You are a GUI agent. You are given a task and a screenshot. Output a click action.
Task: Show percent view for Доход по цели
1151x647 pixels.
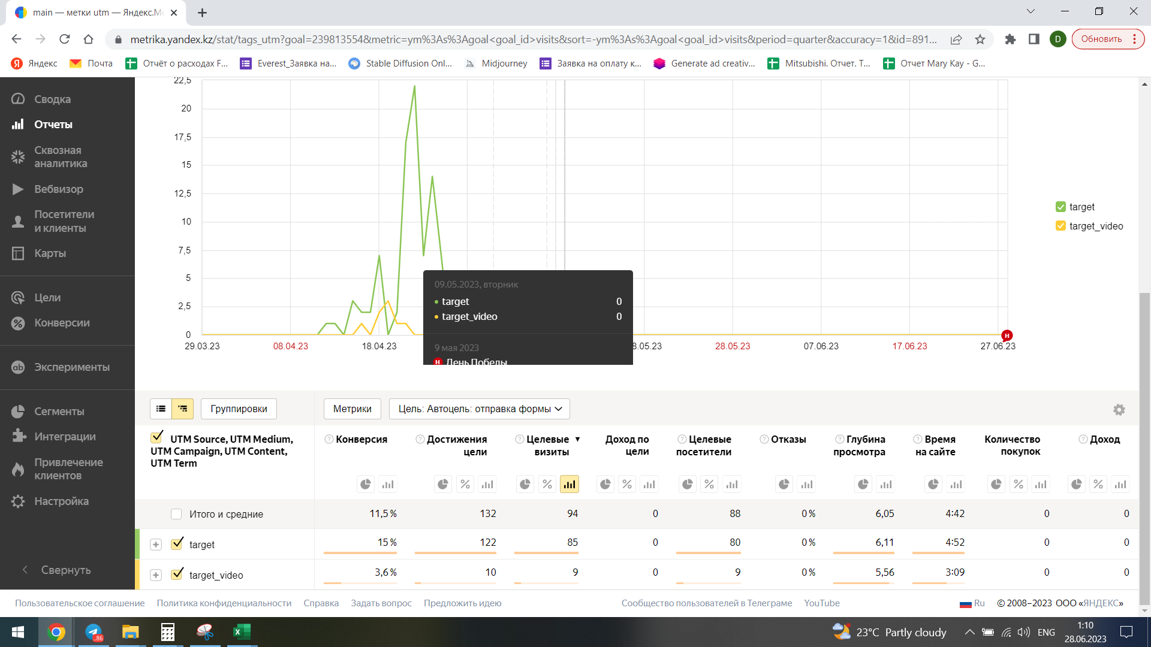point(627,484)
